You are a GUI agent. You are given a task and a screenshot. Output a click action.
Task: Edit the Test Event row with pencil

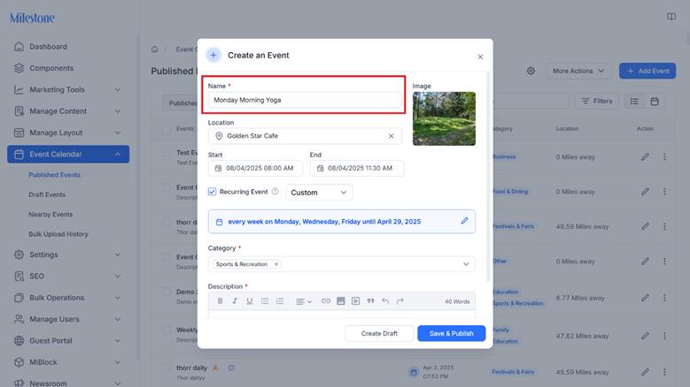[x=645, y=156]
